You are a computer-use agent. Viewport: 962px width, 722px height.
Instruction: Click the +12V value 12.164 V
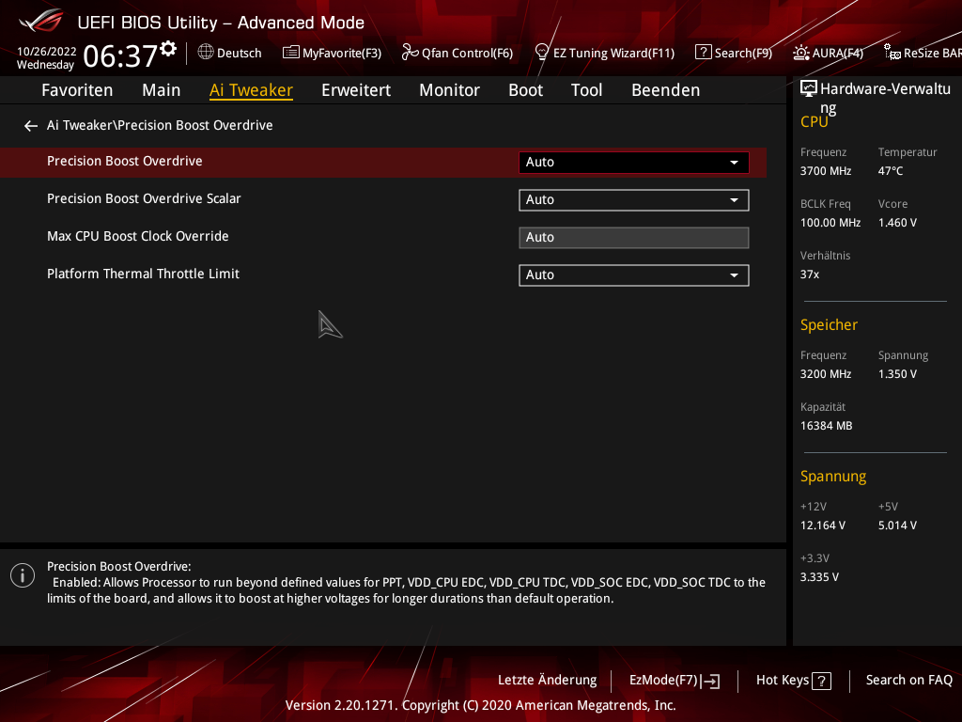[x=823, y=526]
